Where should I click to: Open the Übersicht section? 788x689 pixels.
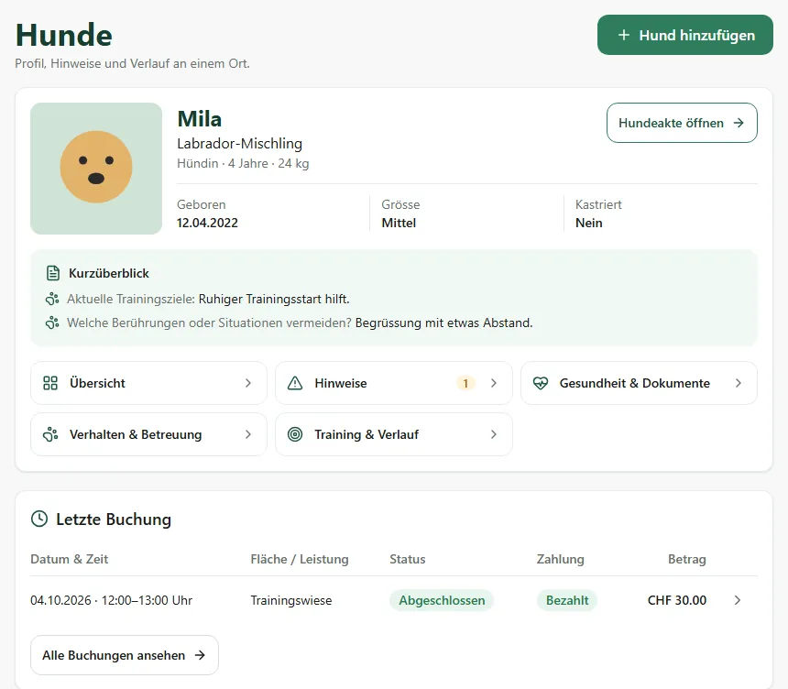pyautogui.click(x=148, y=383)
